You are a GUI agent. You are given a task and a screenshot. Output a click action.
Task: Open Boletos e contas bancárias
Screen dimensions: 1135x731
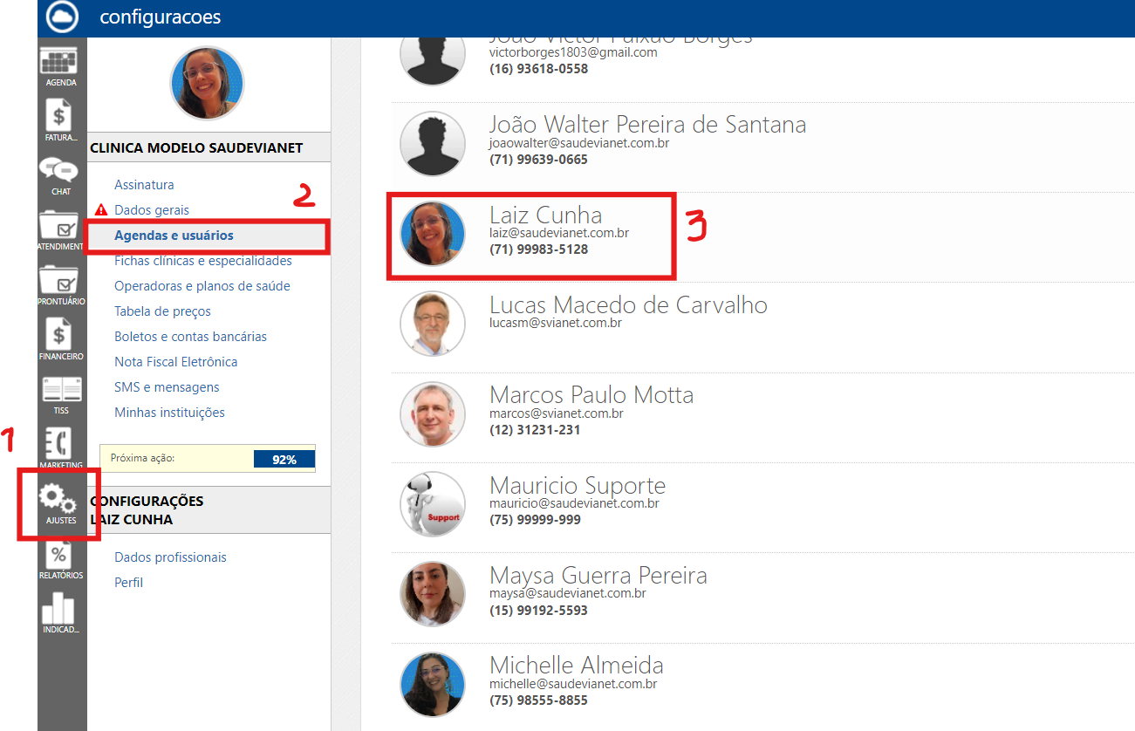tap(190, 337)
